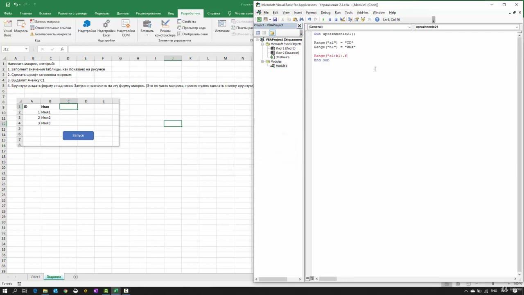Switch to the Лист1 sheet tab
The width and height of the screenshot is (524, 295).
point(35,277)
